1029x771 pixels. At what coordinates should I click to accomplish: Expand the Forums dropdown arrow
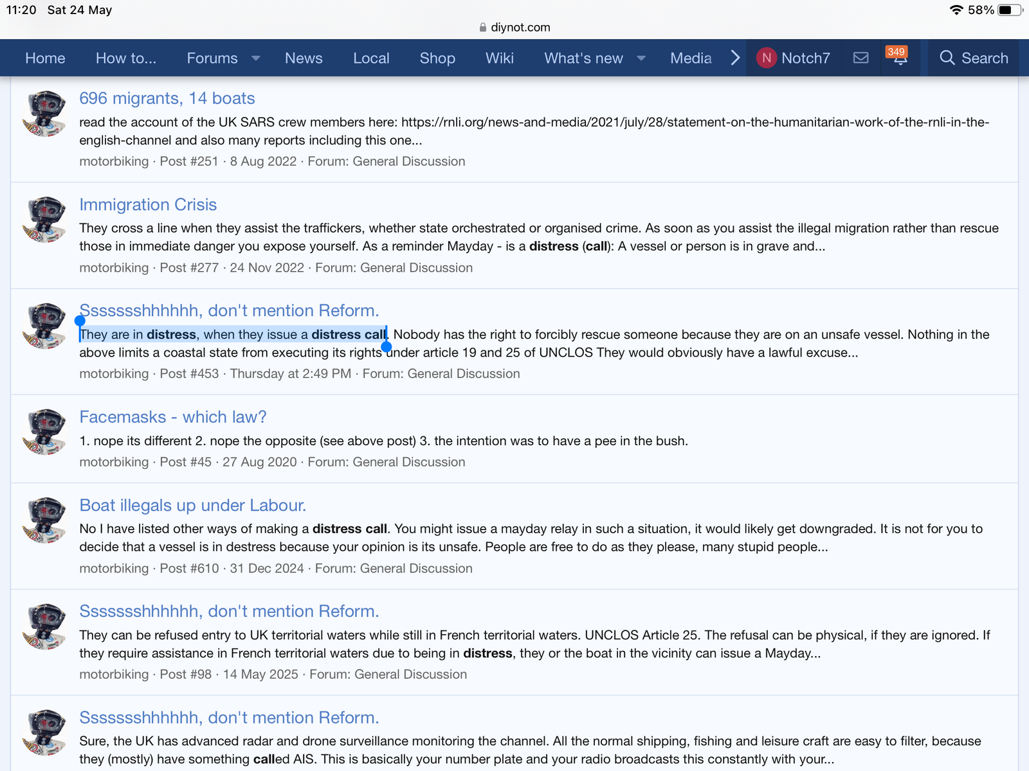point(256,58)
